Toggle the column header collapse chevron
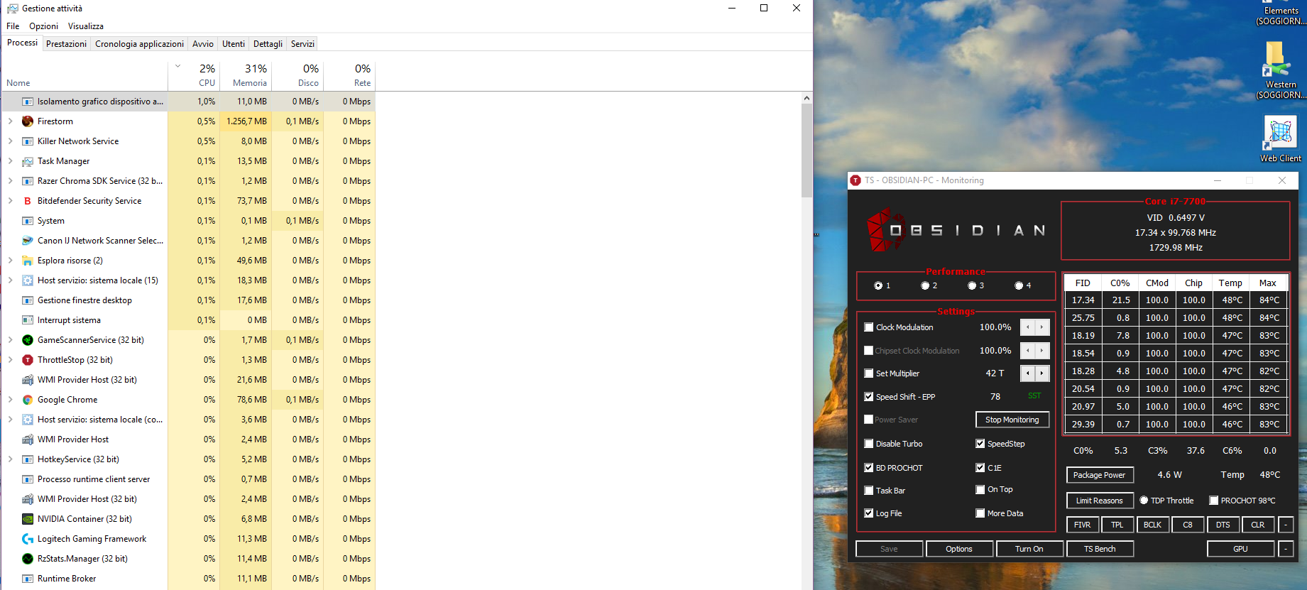The height and width of the screenshot is (590, 1307). click(177, 67)
